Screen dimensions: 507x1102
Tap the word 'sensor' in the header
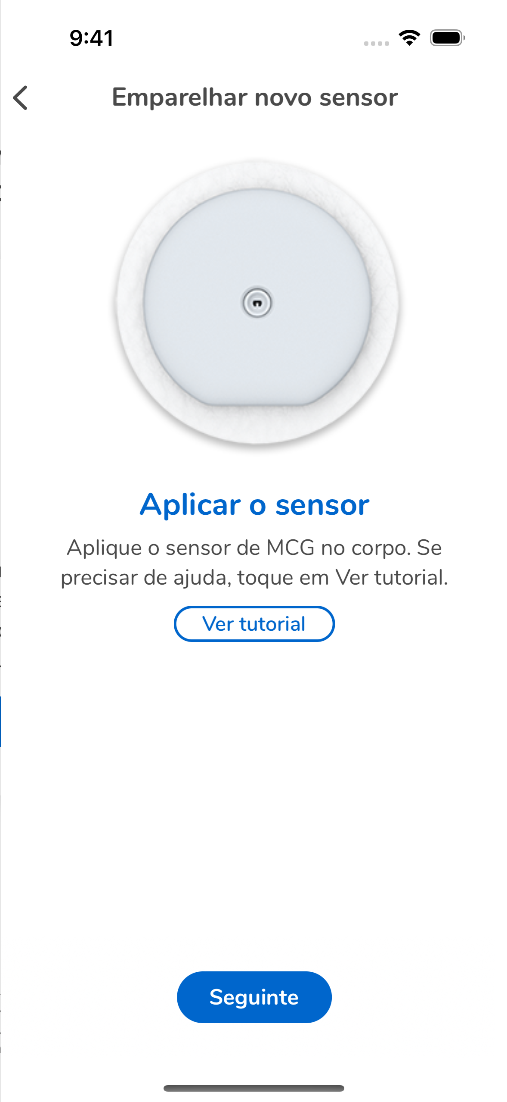(359, 98)
